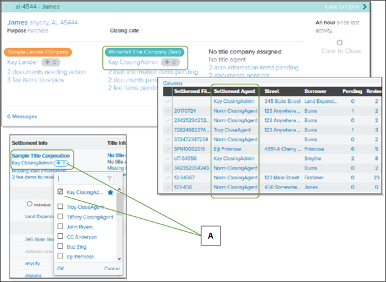Click Land Expansi... borrower cell in table

tap(321, 101)
